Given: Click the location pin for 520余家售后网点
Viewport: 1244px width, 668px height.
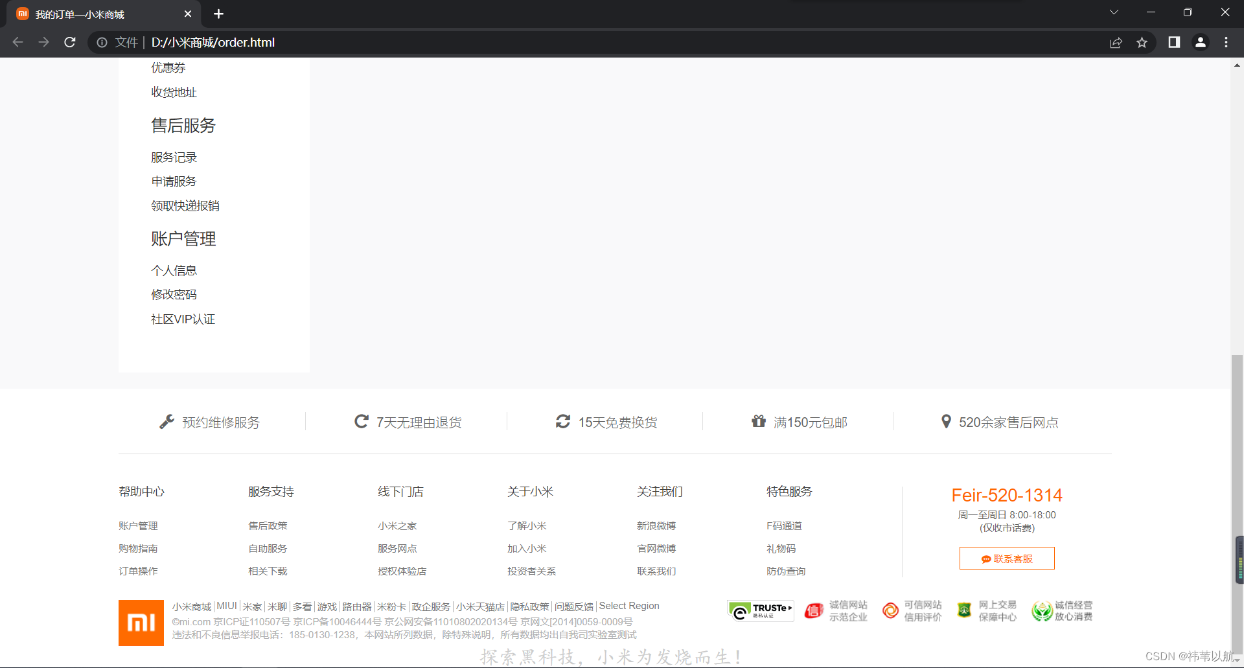Looking at the screenshot, I should click(x=946, y=421).
